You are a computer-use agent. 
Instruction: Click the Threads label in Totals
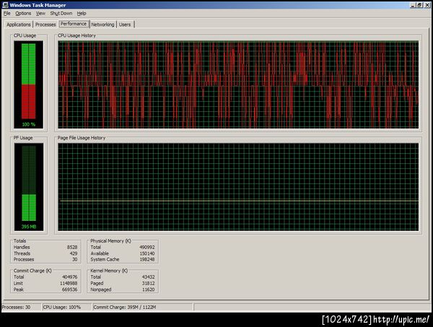point(22,253)
